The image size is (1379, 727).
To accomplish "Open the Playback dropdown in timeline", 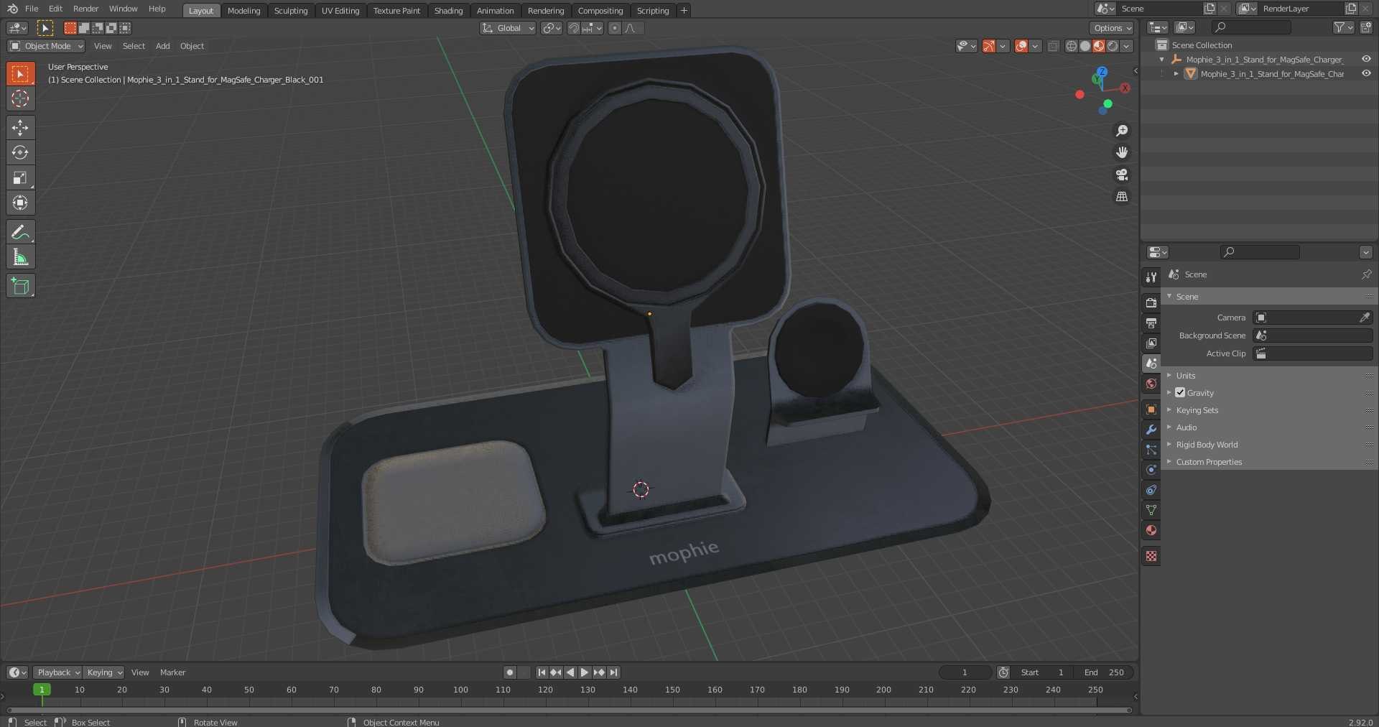I will coord(57,672).
